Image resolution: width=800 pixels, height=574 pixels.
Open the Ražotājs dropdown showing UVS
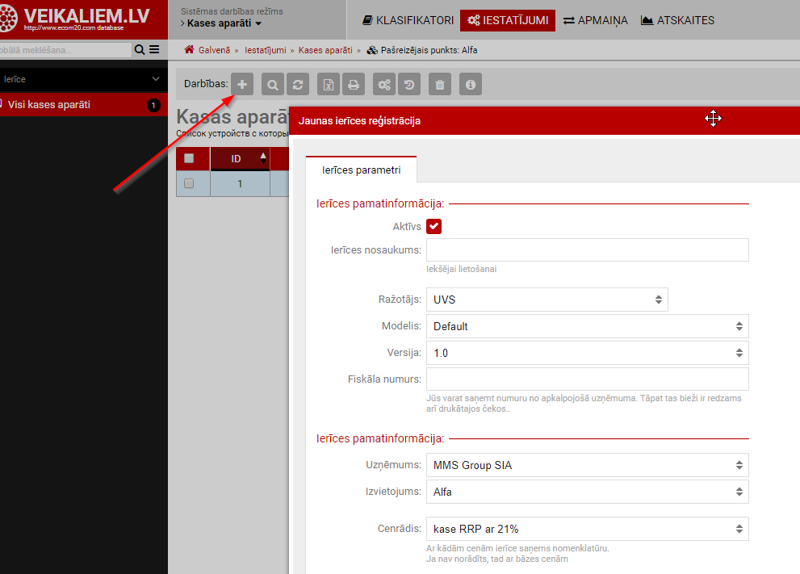click(547, 300)
